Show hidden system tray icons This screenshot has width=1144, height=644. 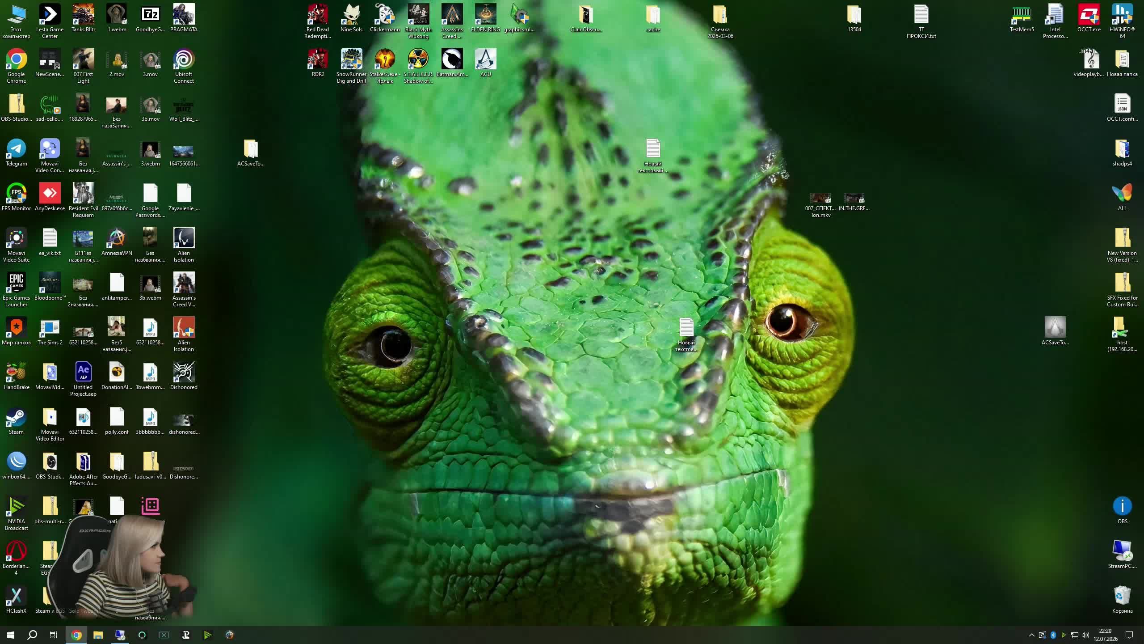pos(1032,635)
